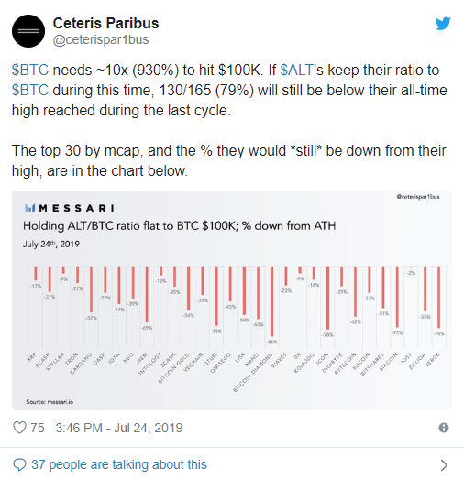Like the tweet via heart icon

[19, 428]
